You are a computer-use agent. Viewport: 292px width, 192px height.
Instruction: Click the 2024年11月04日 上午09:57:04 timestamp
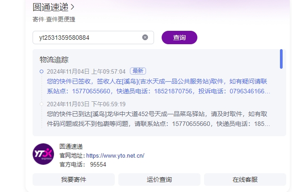(x=86, y=71)
